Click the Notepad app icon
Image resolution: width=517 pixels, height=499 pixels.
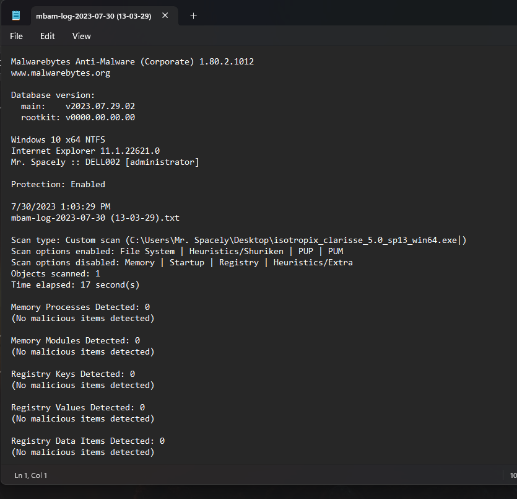click(x=16, y=15)
